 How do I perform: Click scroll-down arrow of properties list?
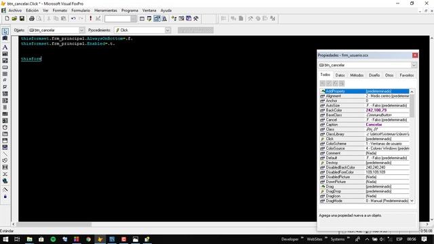412,201
